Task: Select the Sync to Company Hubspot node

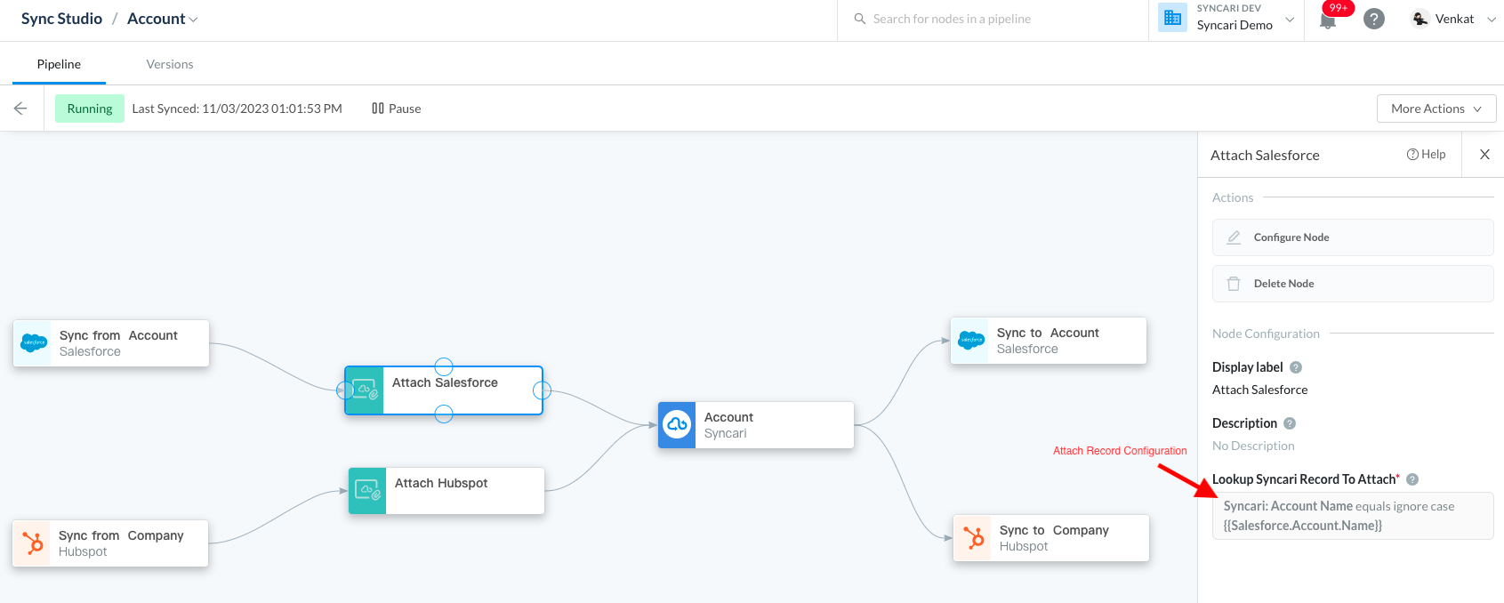Action: coord(1051,538)
